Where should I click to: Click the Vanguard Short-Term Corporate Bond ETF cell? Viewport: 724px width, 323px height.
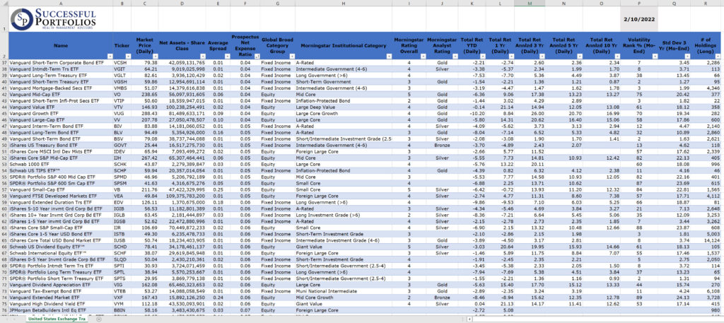(x=61, y=61)
